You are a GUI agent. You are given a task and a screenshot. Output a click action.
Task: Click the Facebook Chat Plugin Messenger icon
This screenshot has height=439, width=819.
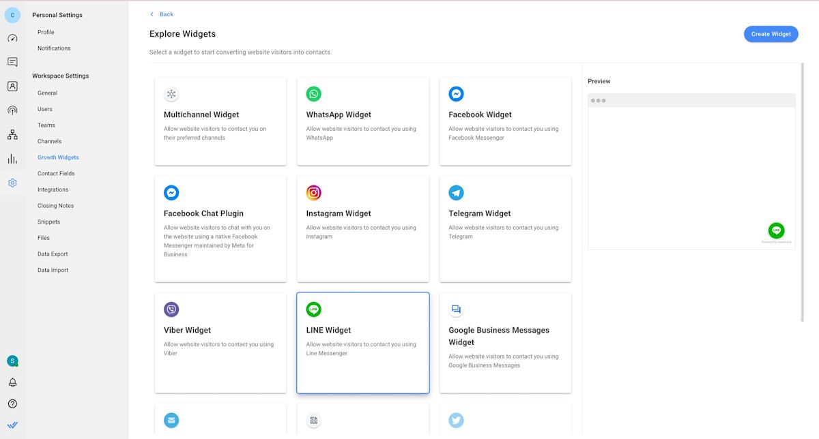(x=171, y=193)
